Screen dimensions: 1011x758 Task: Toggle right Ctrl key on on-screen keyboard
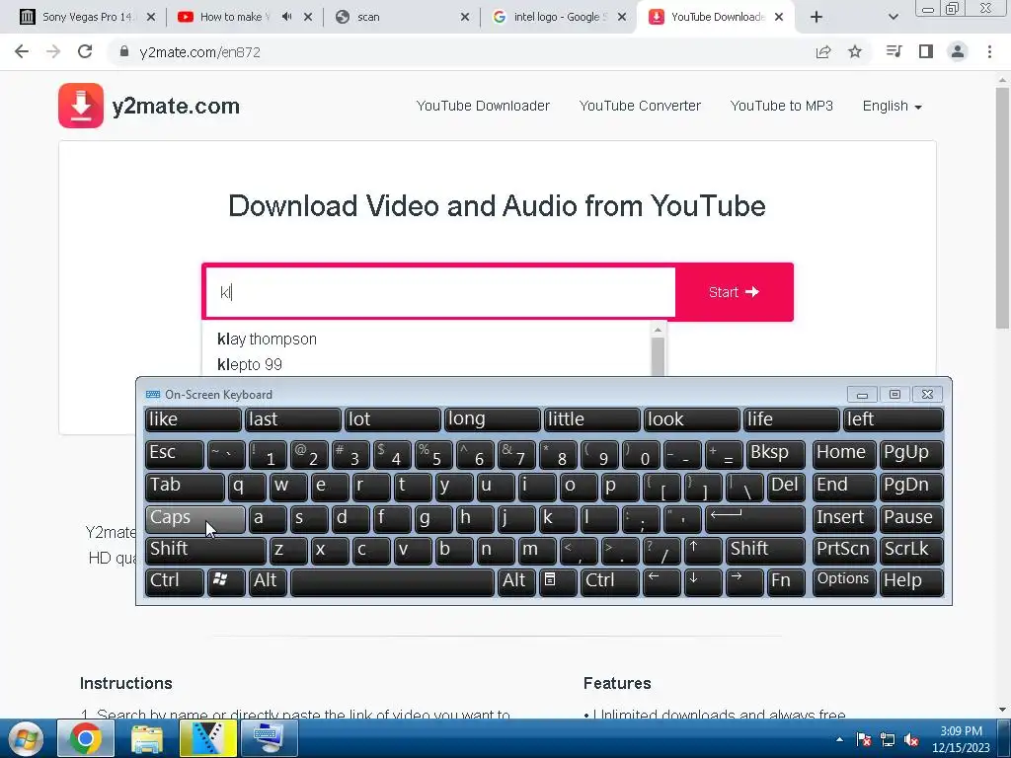point(610,580)
